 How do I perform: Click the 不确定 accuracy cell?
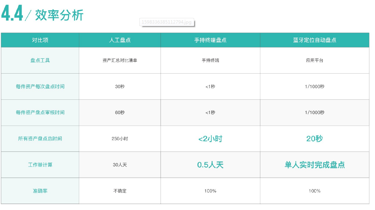tap(120, 191)
